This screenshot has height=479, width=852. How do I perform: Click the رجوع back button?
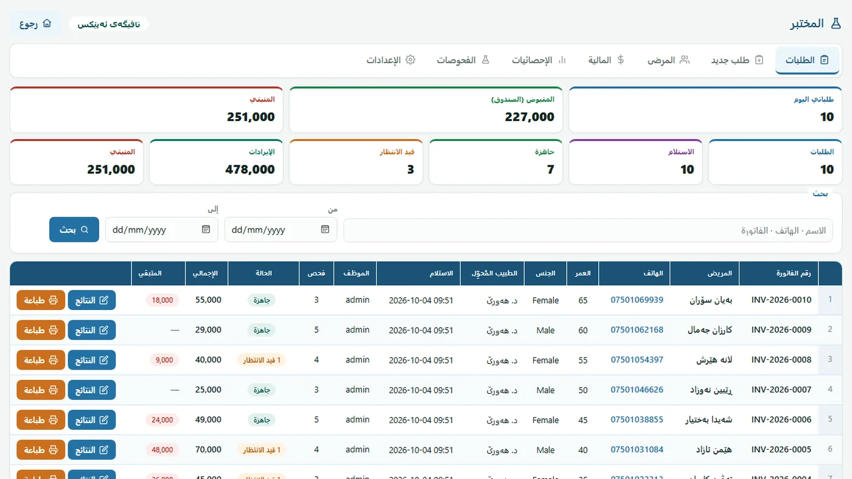[35, 24]
